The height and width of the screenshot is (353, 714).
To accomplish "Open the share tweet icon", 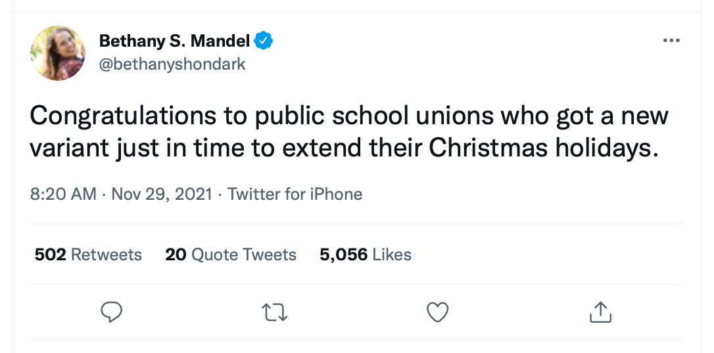I will pos(600,312).
